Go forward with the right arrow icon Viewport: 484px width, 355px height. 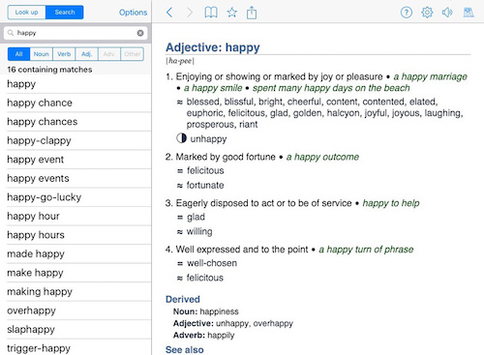point(190,13)
